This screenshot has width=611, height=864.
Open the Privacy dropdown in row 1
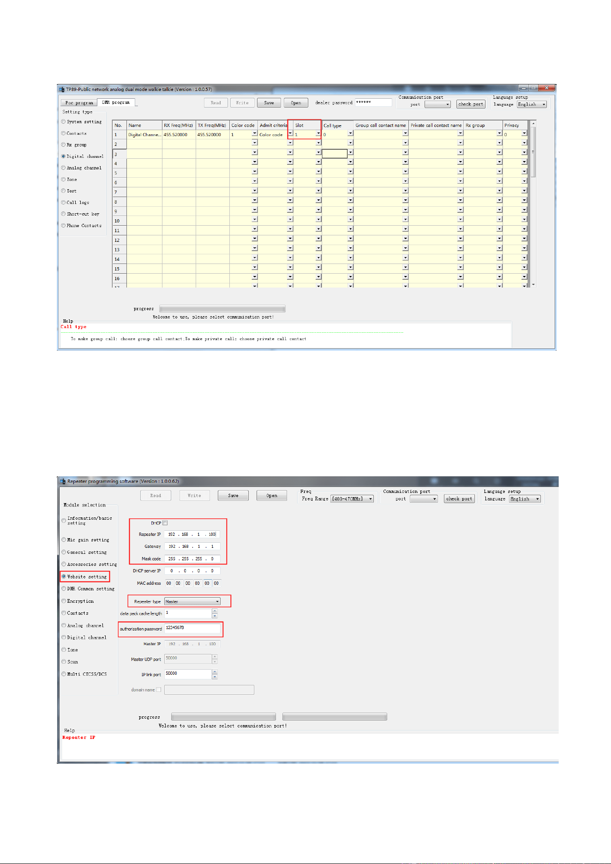click(524, 133)
